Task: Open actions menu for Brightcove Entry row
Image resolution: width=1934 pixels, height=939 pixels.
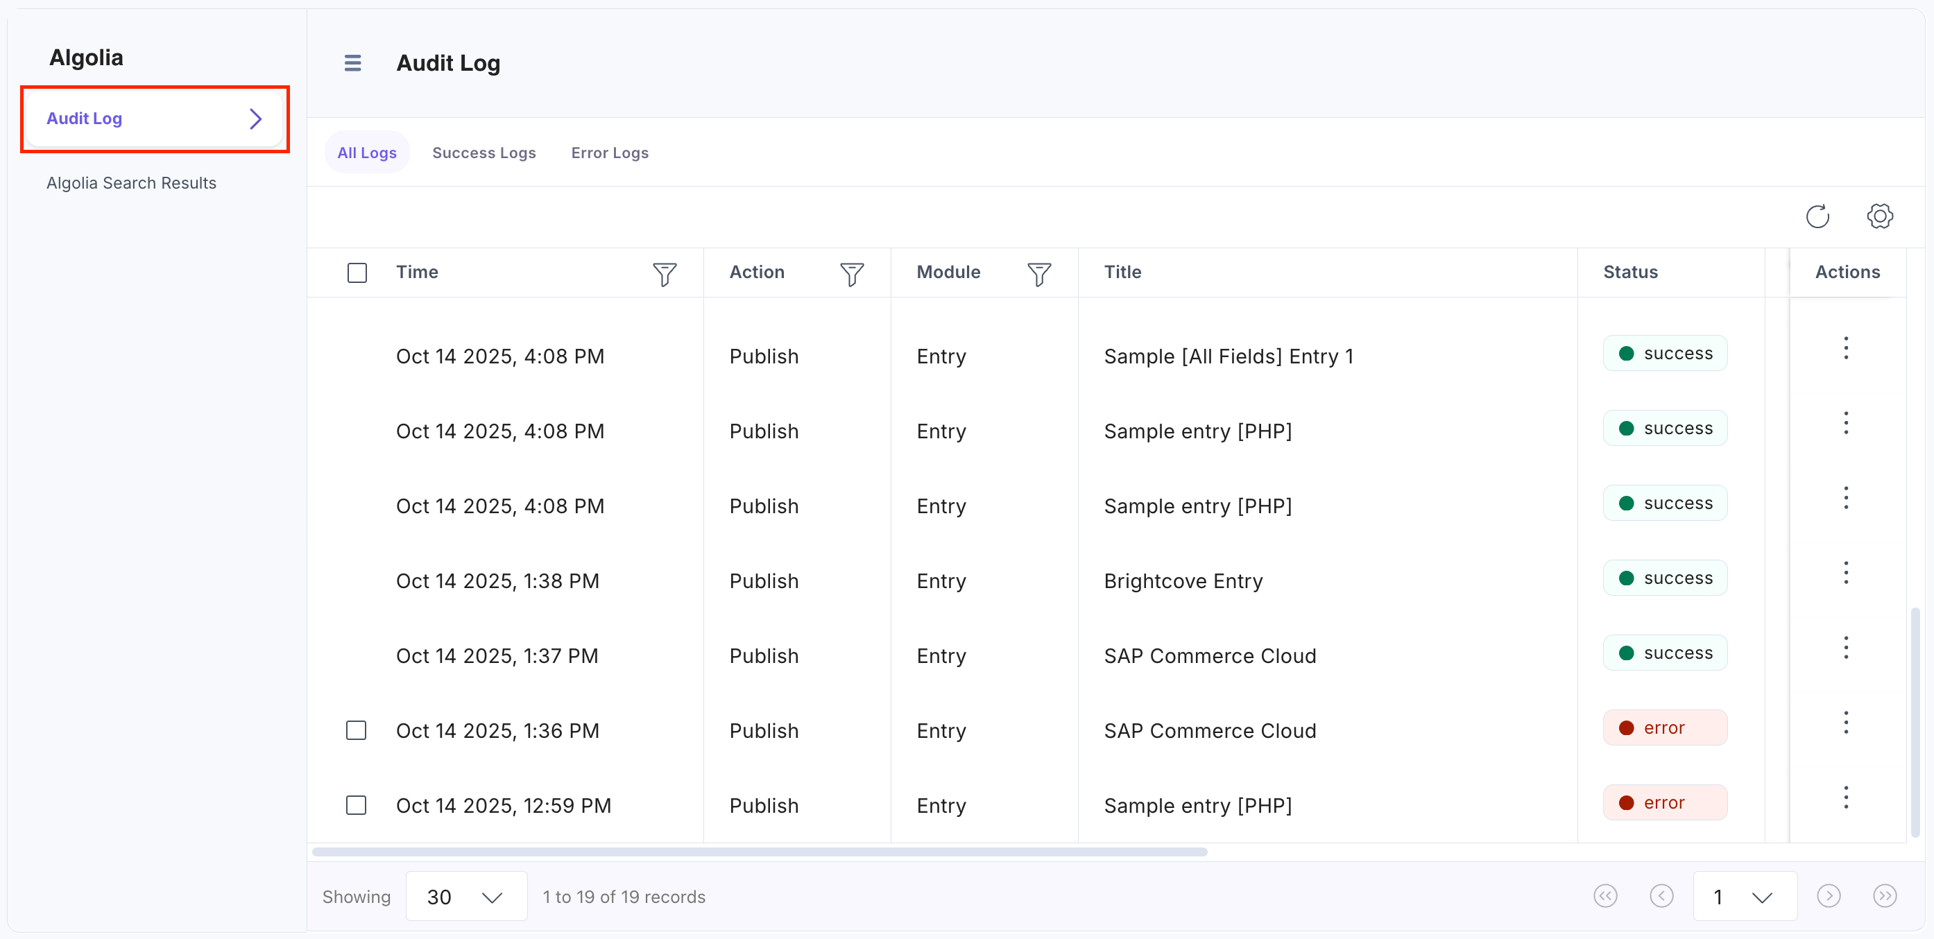Action: click(1845, 574)
